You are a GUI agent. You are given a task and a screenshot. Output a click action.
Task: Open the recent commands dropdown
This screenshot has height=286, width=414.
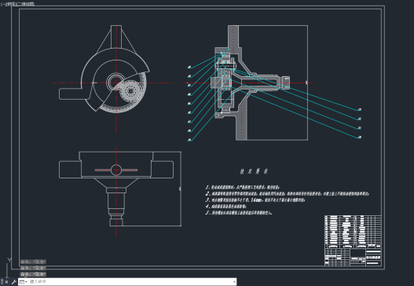[x=24, y=282]
